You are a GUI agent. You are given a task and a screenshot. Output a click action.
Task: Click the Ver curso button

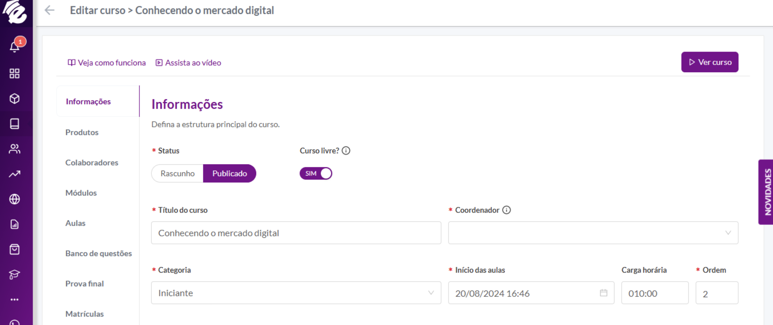click(x=710, y=62)
